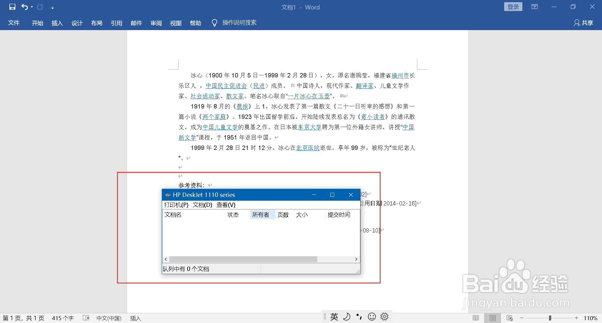Expand Customize Quick Access Toolbar dropdown
Screen dimensions: 602x323
(x=52, y=8)
